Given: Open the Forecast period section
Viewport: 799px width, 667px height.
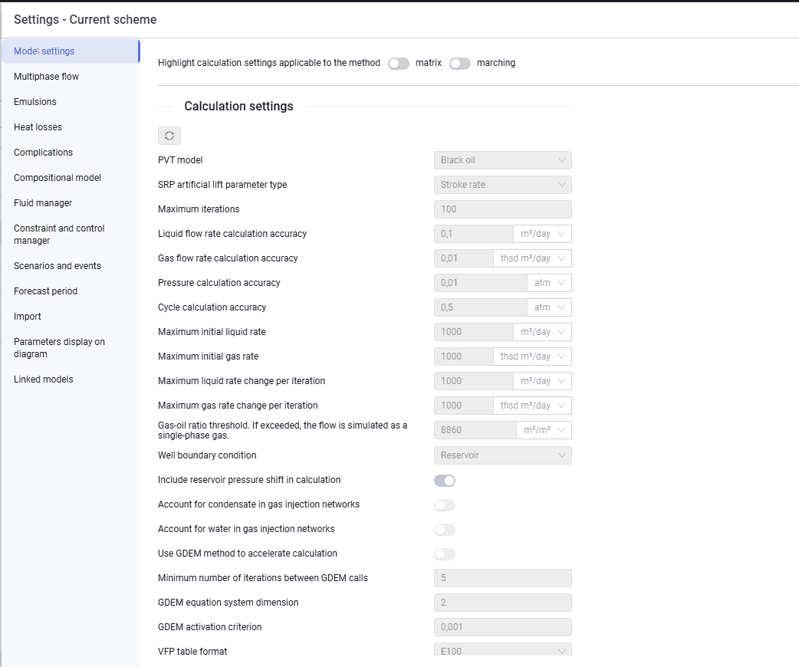Looking at the screenshot, I should (71, 291).
